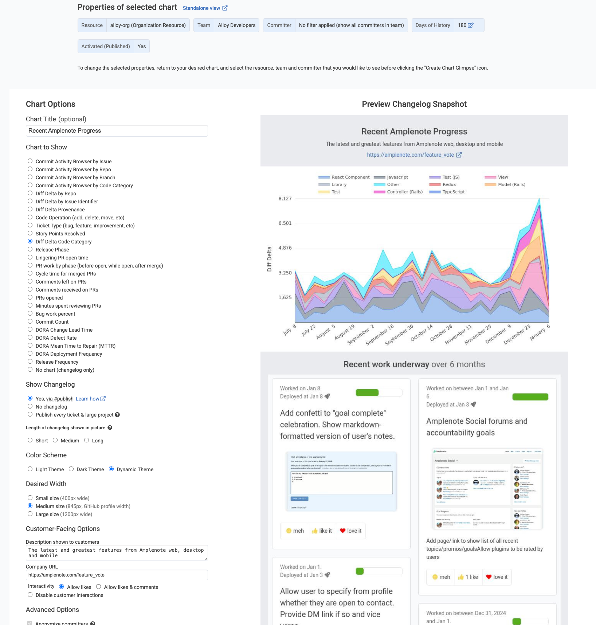Open confetti goal complete screenshot thumbnail
Image resolution: width=596 pixels, height=625 pixels.
pos(341,481)
